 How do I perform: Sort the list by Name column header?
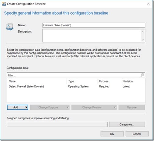coord(37,81)
